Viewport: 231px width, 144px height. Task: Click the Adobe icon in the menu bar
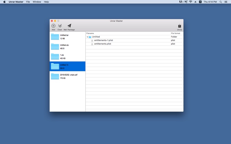coord(181,2)
